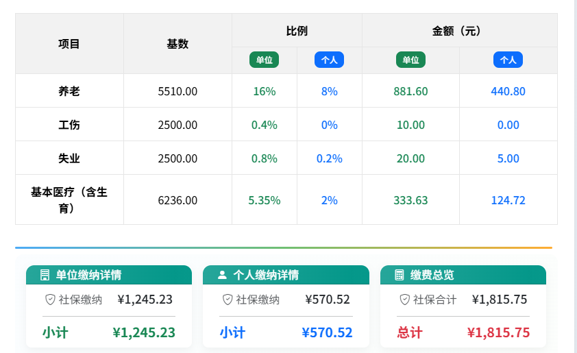The height and width of the screenshot is (353, 577).
Task: Click the 单位缴纳详情 card header
Action: click(109, 275)
